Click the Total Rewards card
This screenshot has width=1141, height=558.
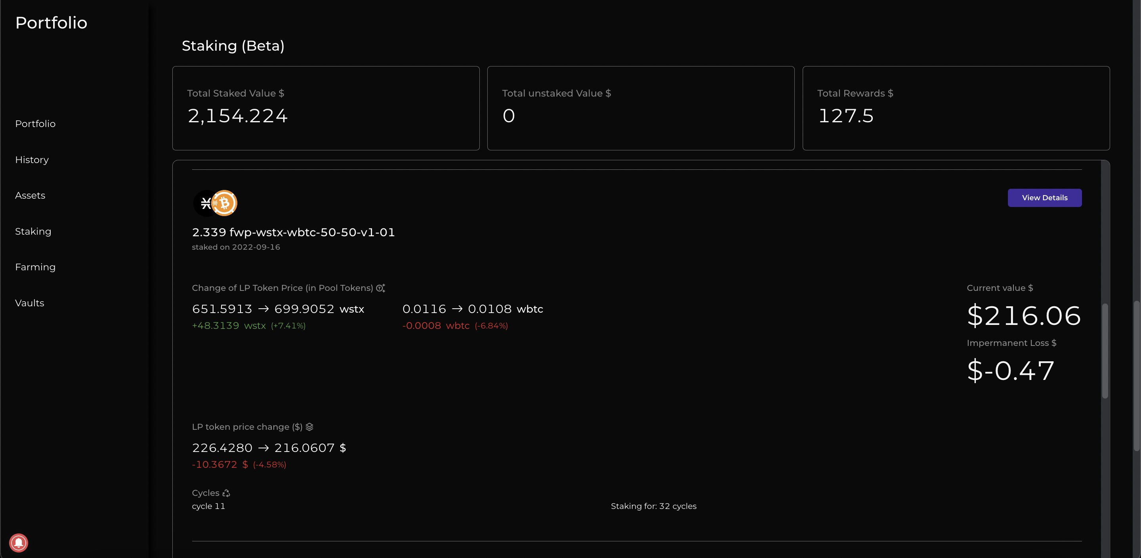(x=956, y=108)
